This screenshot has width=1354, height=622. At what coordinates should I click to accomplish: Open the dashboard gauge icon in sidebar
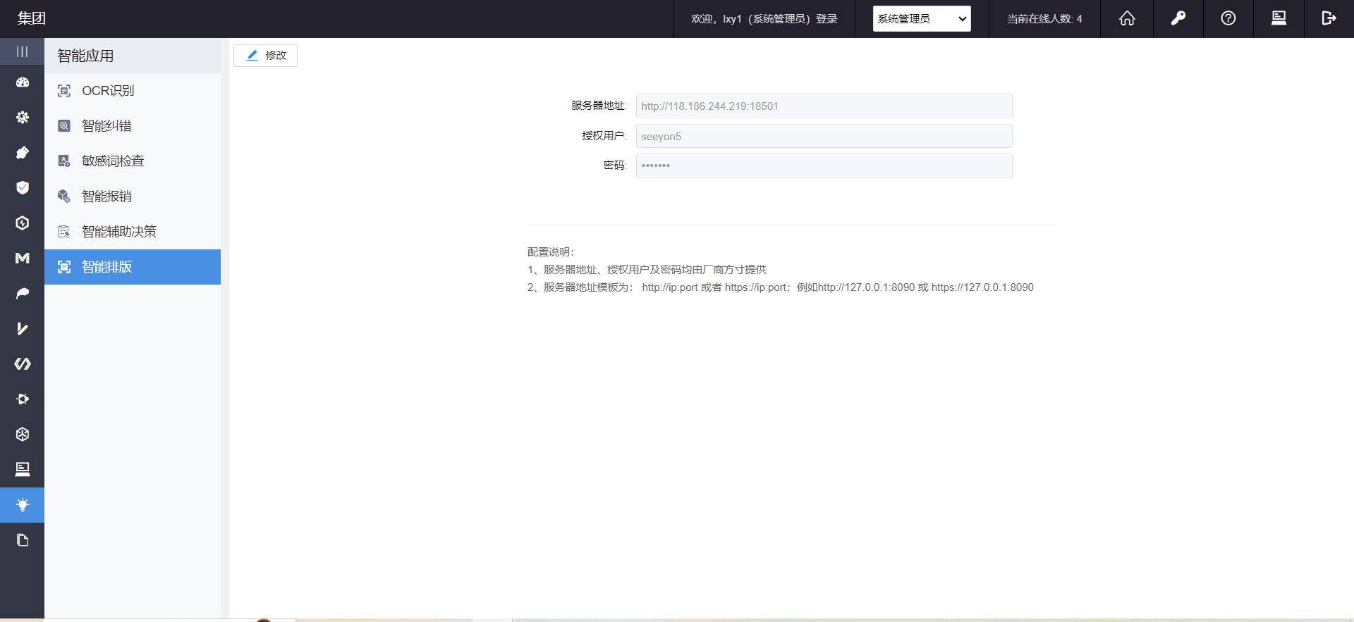point(23,82)
